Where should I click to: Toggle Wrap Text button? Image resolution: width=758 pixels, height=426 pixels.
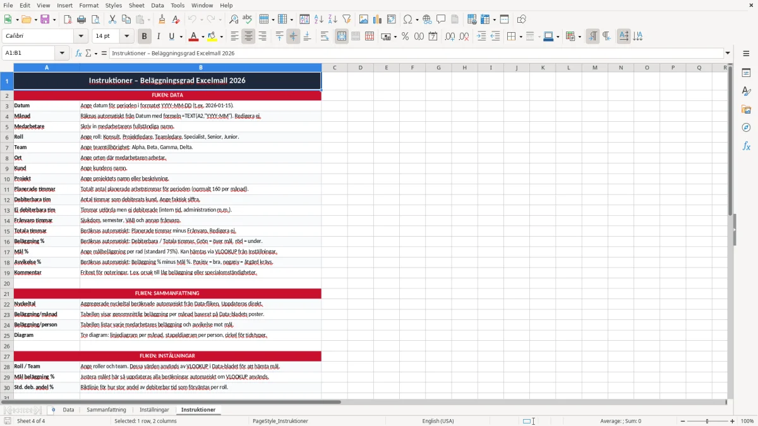pyautogui.click(x=325, y=37)
